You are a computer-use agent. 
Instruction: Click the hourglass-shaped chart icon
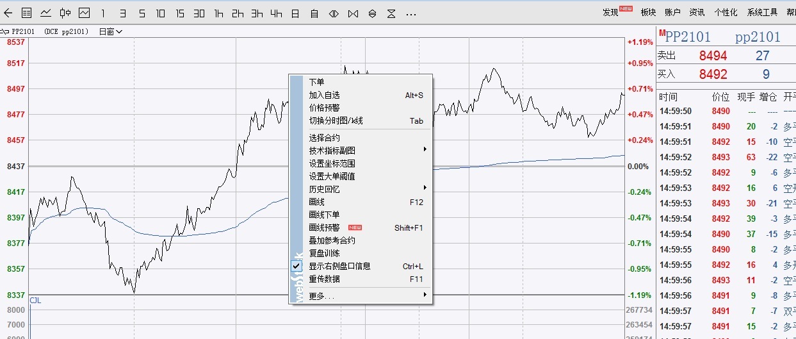point(391,13)
